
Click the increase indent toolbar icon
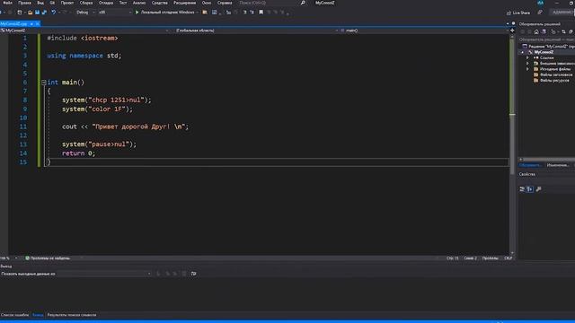[252, 12]
